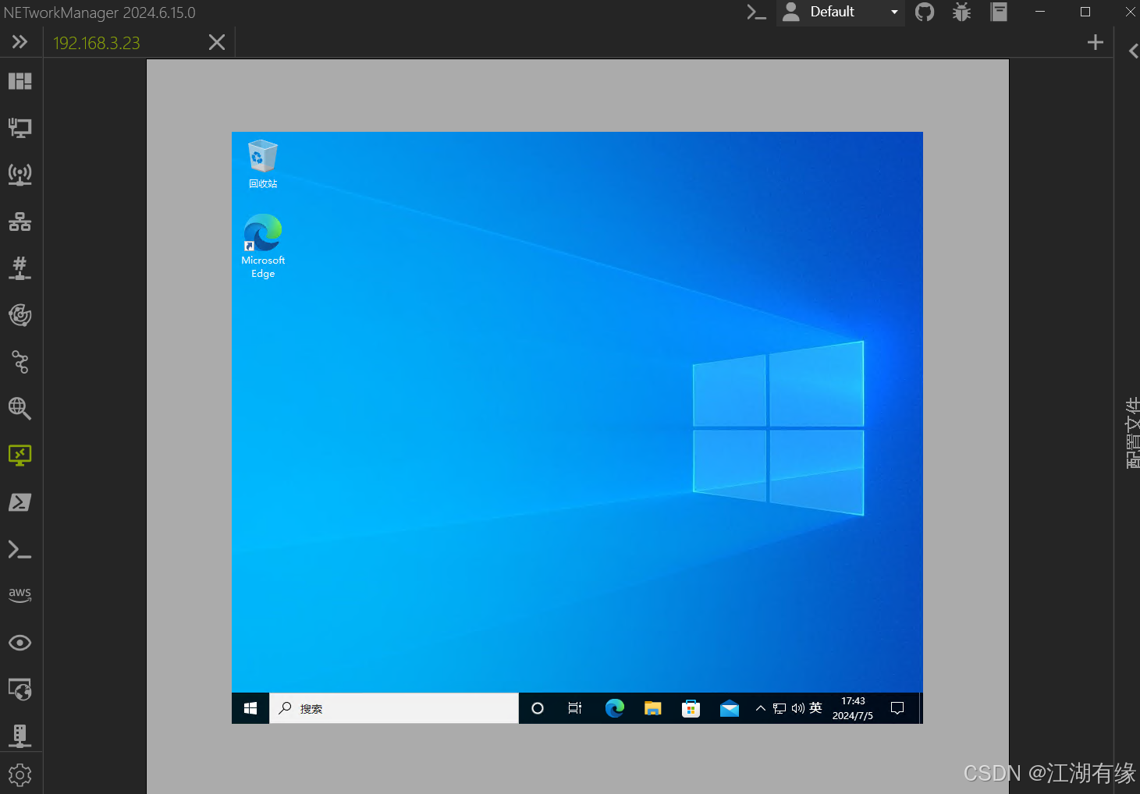Viewport: 1140px width, 794px height.
Task: Select the 192.168.3.23 tab
Action: [x=97, y=43]
